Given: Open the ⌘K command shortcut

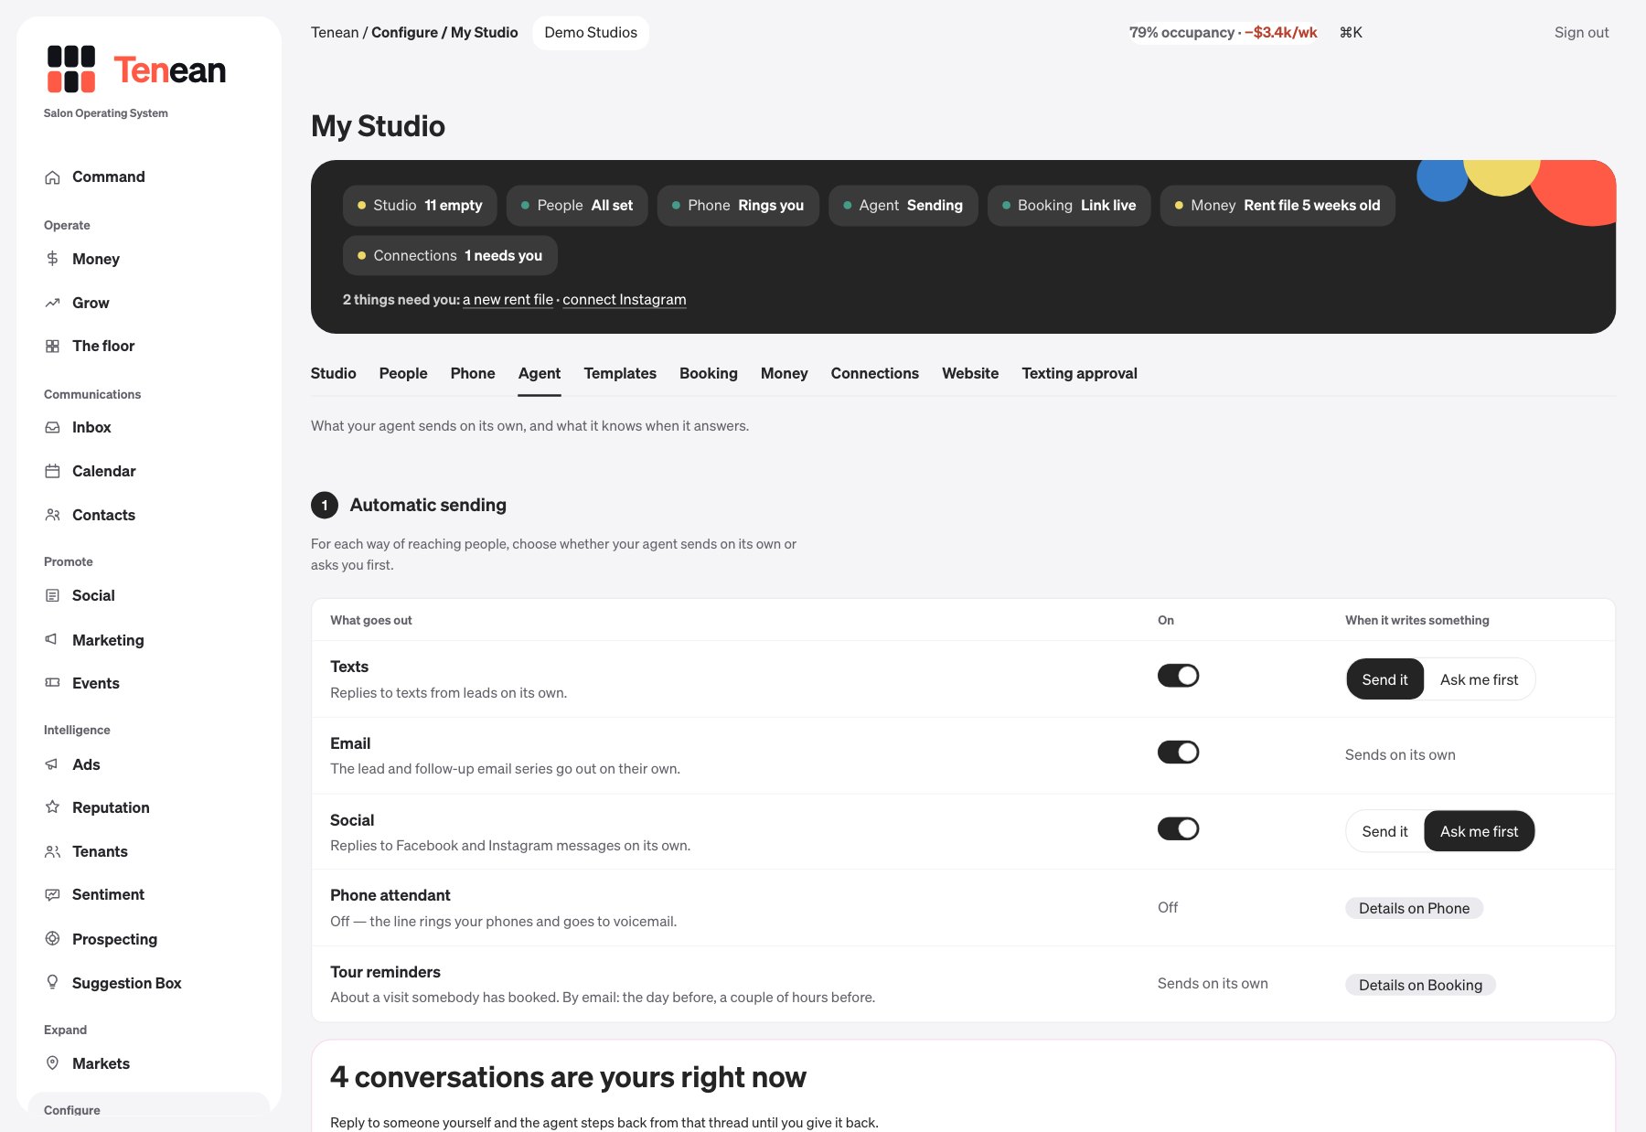Looking at the screenshot, I should [x=1351, y=33].
